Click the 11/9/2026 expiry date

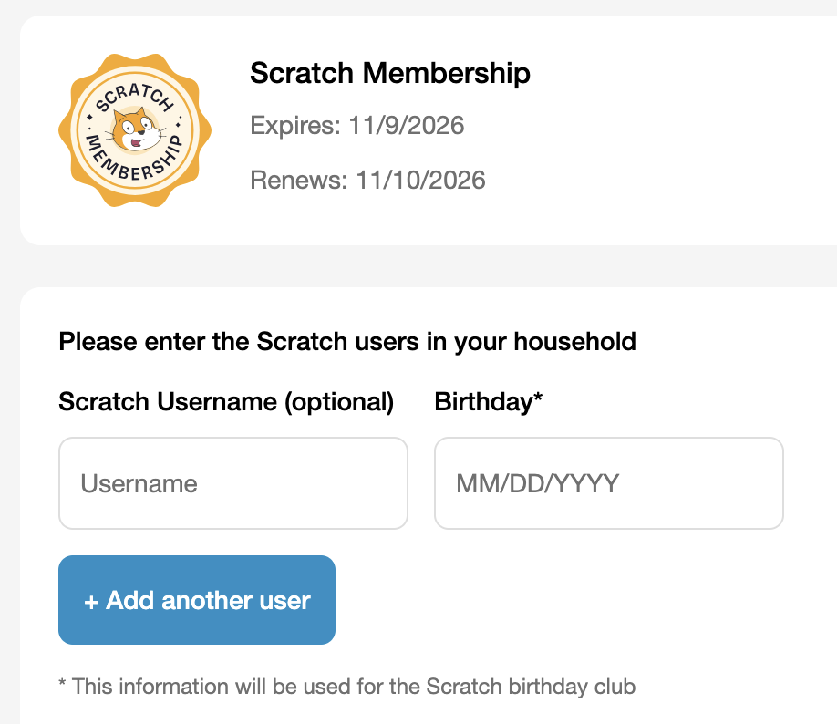coord(406,125)
